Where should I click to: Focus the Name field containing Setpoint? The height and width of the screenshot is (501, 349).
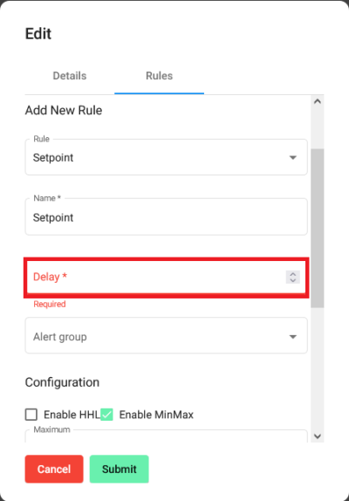click(x=167, y=217)
